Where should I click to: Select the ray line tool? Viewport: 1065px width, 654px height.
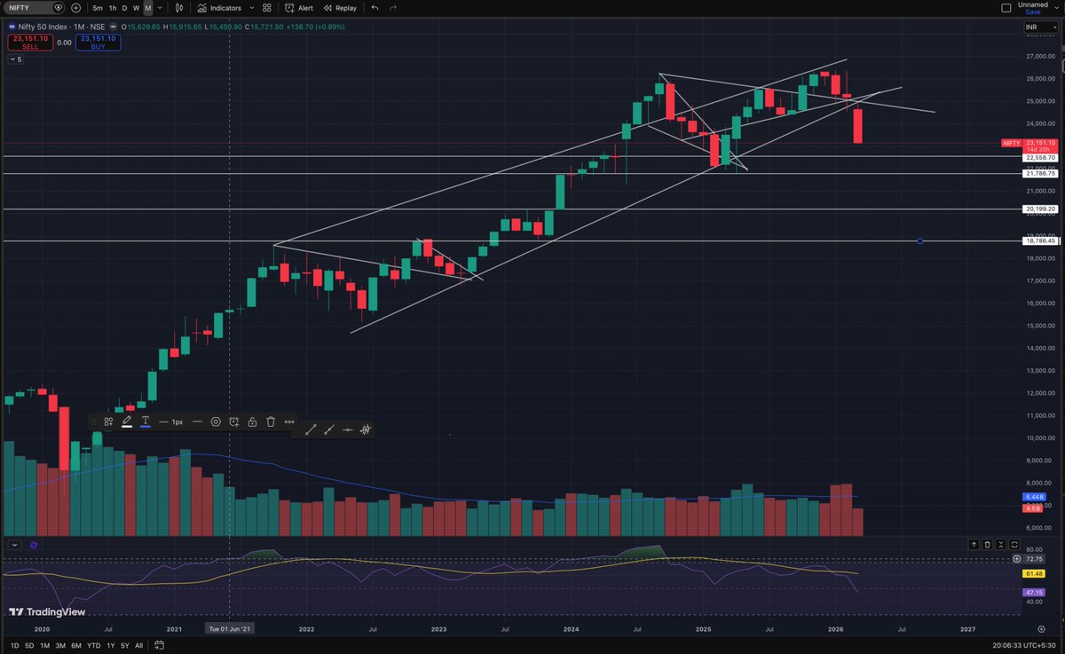point(329,429)
